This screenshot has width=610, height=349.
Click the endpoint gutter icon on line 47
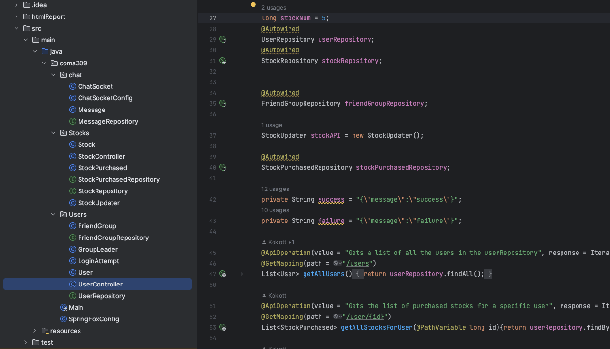(223, 274)
